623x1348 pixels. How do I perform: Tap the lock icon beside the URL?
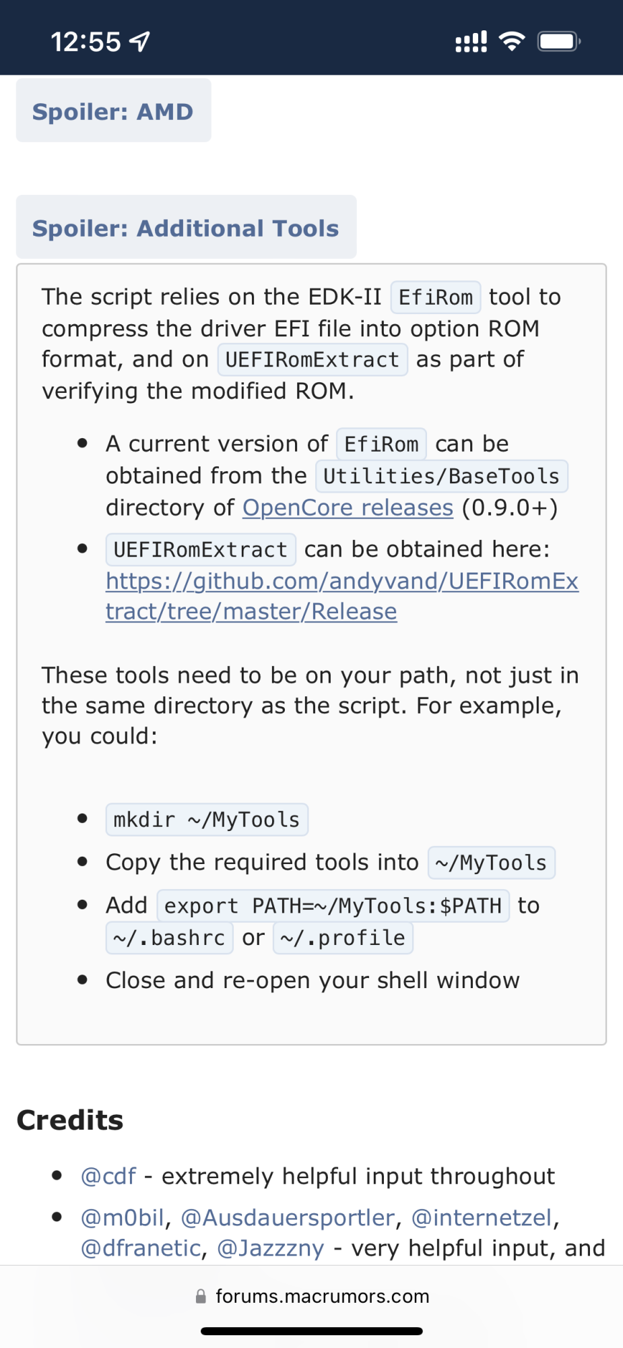[x=201, y=1296]
